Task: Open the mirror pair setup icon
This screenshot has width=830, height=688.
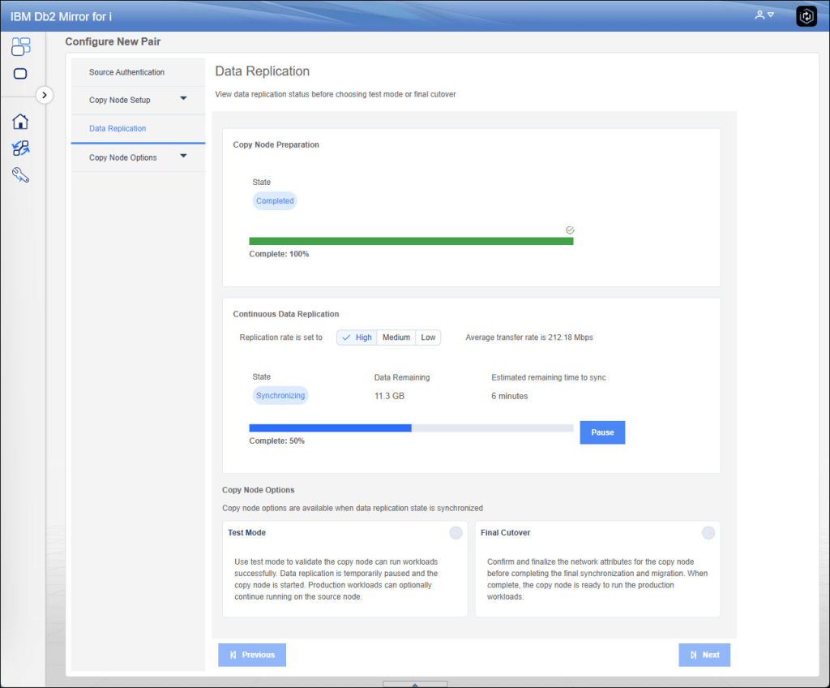Action: click(x=20, y=148)
